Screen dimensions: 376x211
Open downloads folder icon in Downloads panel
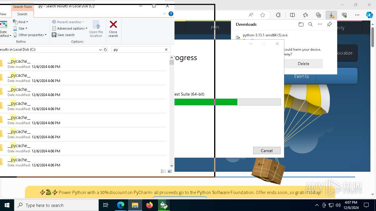301,24
